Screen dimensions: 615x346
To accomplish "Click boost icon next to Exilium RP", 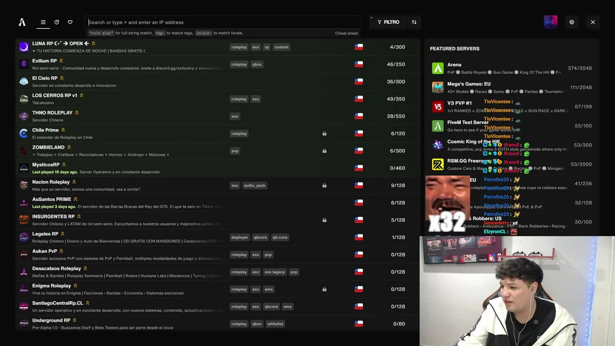I will pos(61,61).
